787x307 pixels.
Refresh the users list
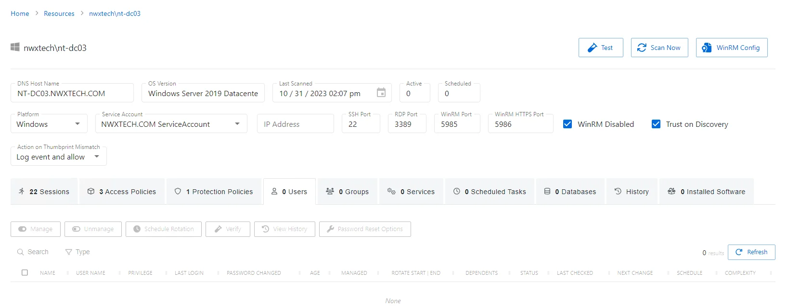coord(751,252)
